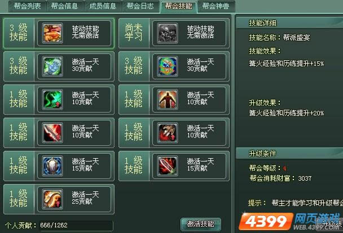Screen dimensions: 343x233
Task: Open the 帮会神兽 tab
Action: point(216,6)
